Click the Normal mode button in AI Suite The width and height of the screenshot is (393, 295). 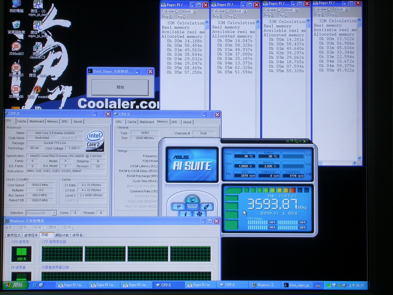point(193,207)
